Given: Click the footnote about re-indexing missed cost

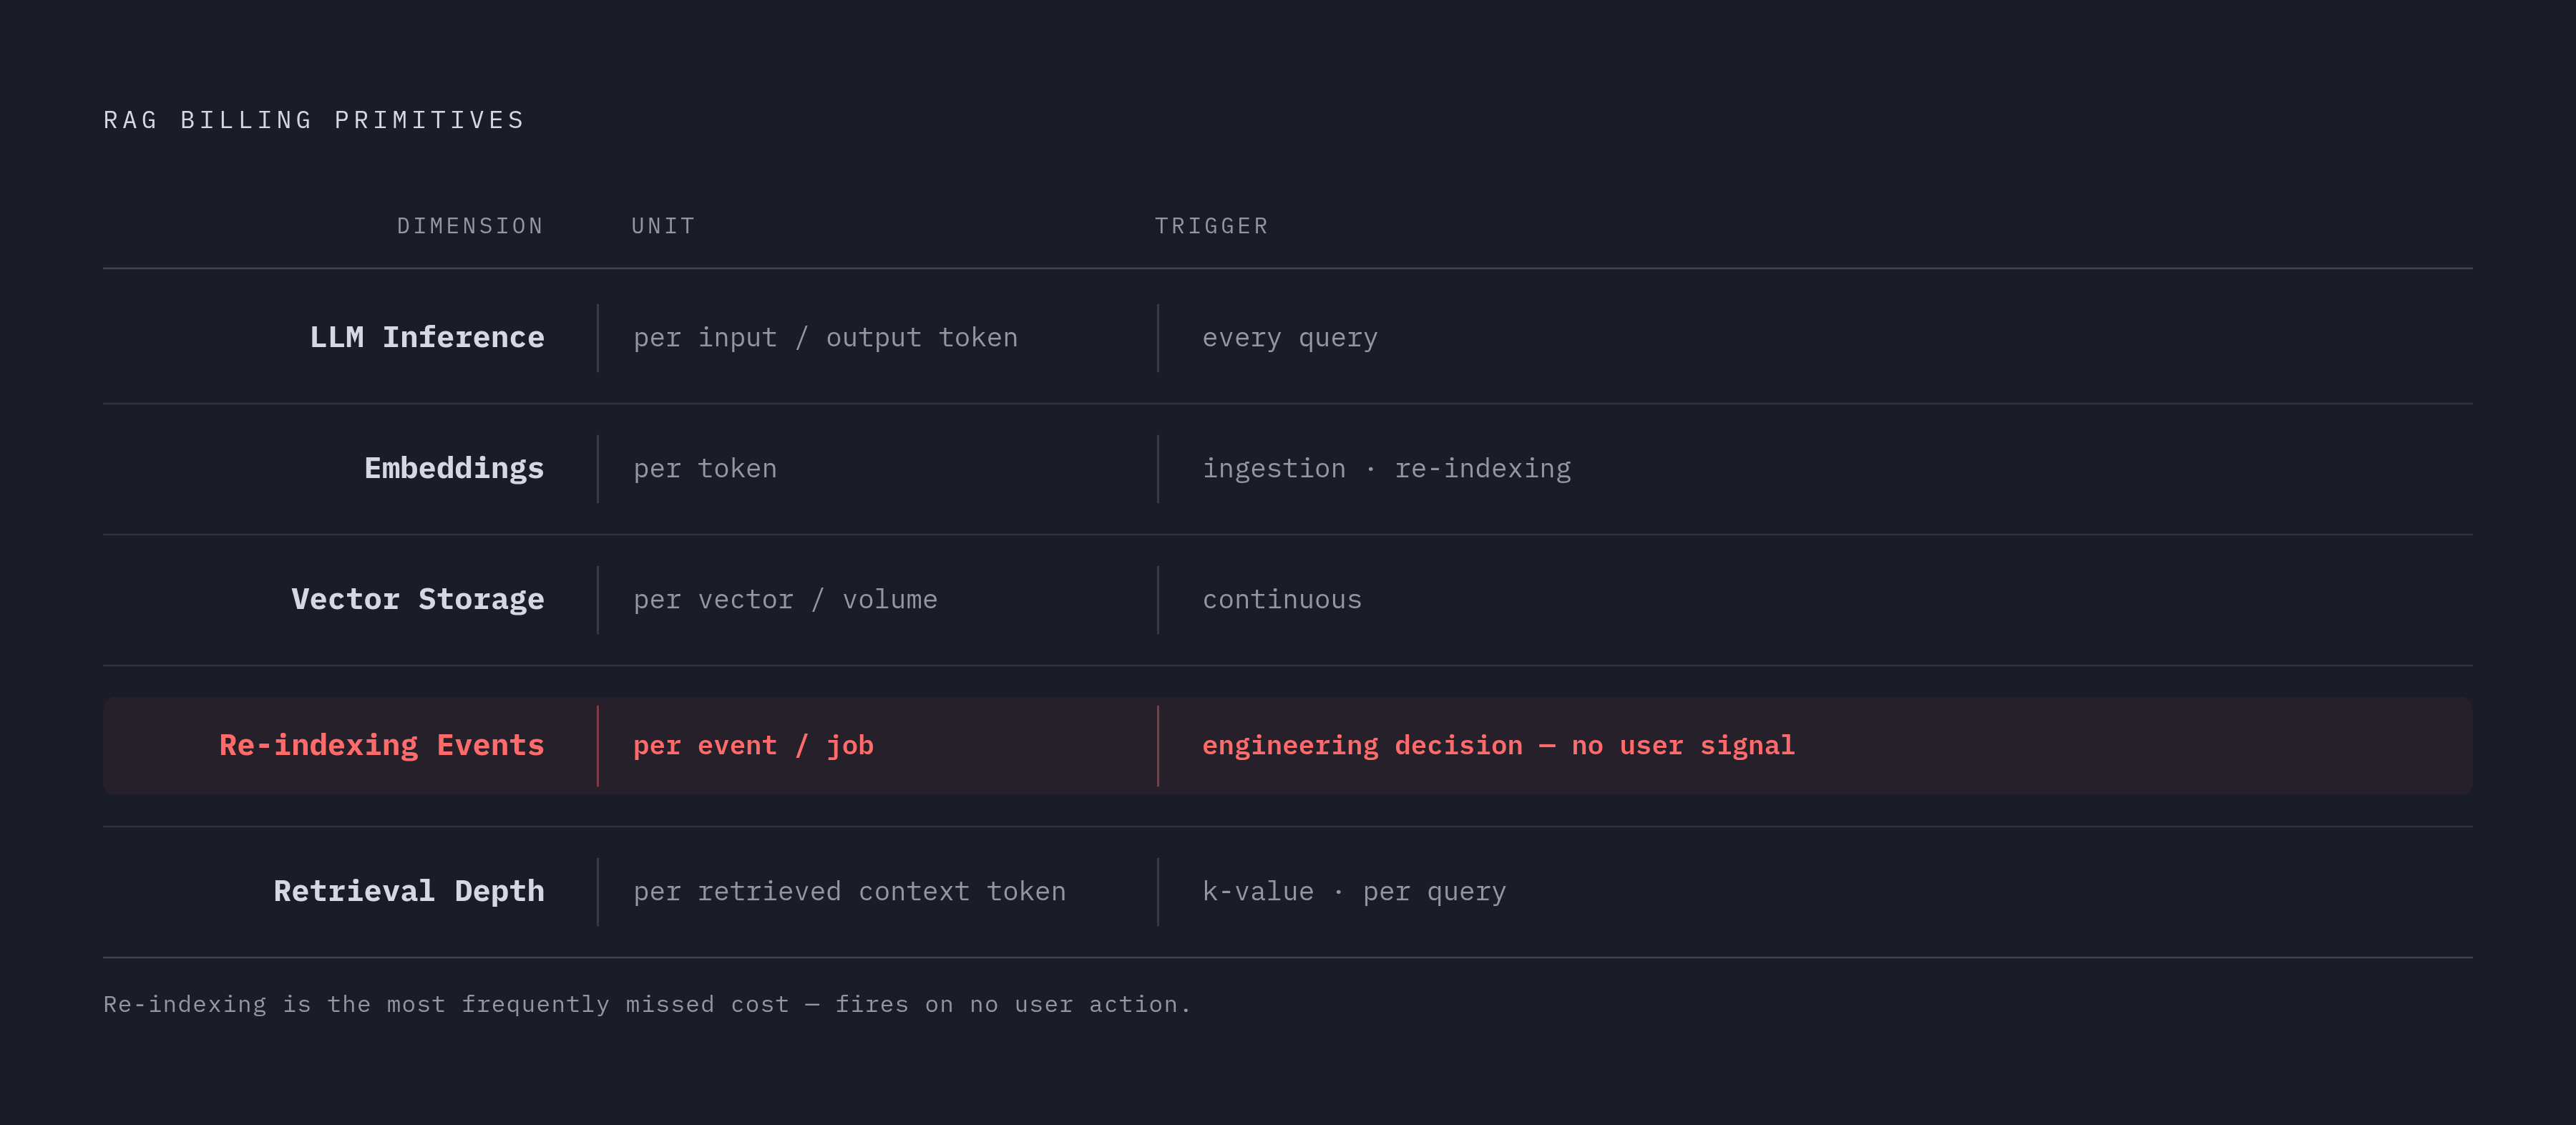Looking at the screenshot, I should tap(647, 1004).
